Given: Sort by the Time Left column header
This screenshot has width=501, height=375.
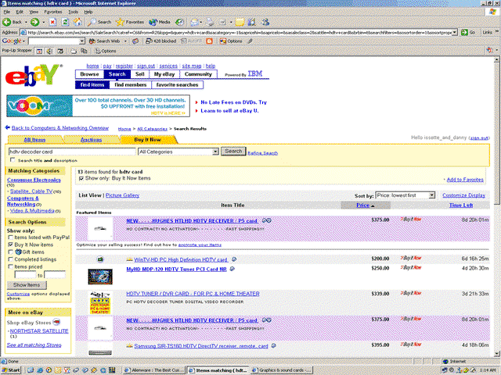Looking at the screenshot, I should (x=461, y=205).
